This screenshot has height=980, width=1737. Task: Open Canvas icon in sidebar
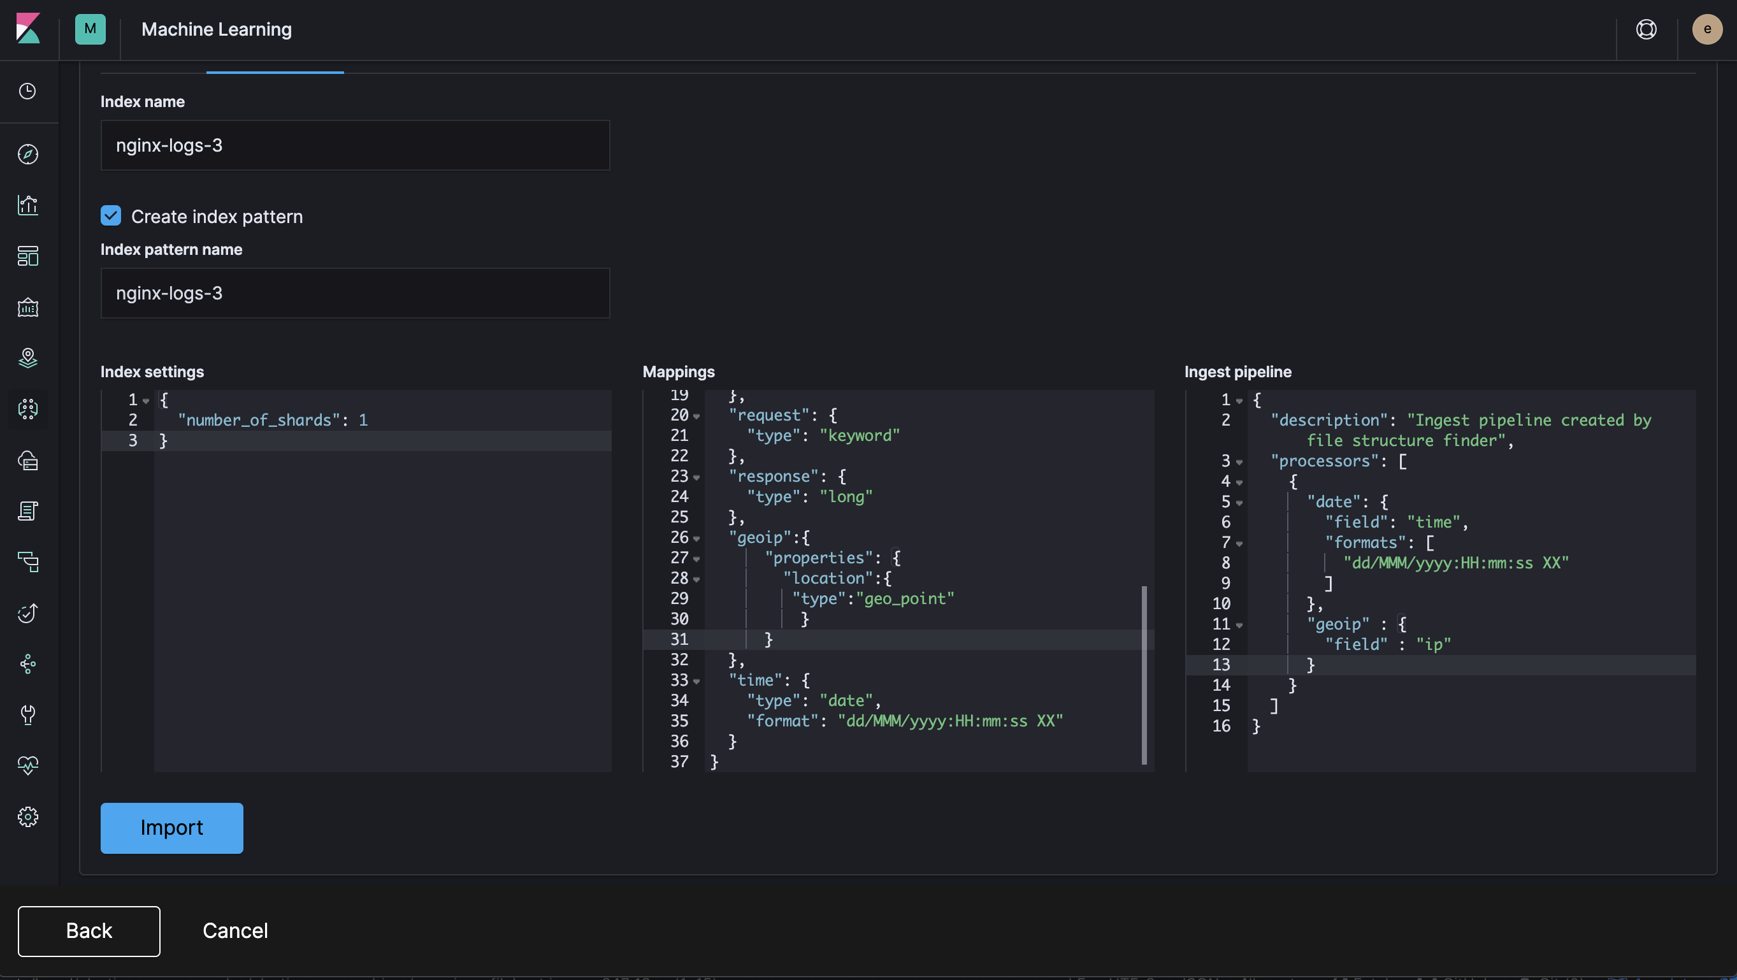click(27, 308)
